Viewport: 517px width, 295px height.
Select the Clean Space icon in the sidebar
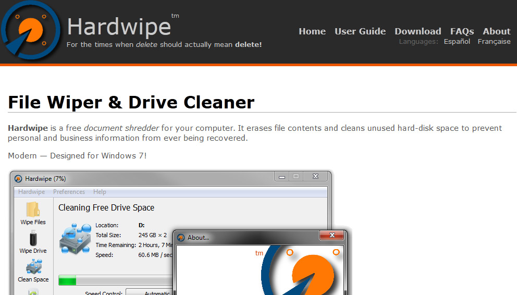pos(33,267)
